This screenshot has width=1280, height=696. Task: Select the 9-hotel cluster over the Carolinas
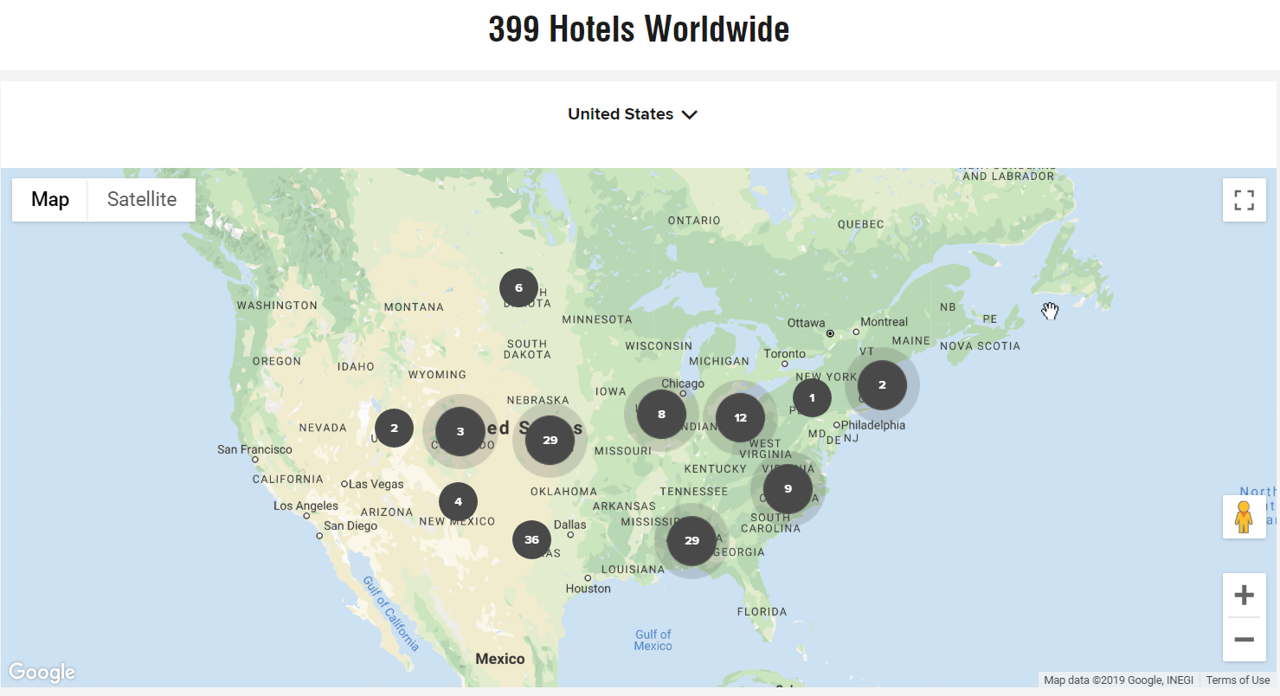(788, 488)
